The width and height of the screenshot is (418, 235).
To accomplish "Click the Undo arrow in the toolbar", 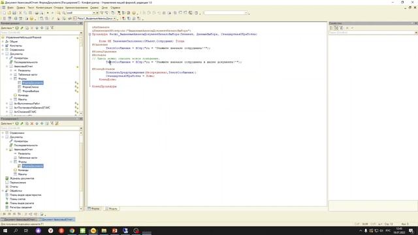I will click(x=48, y=13).
